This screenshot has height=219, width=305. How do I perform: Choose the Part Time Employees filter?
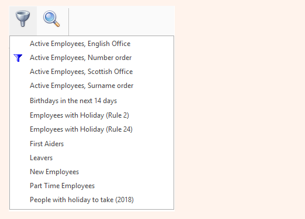click(62, 186)
